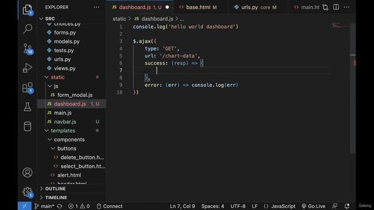Open the Database cylinder icon
374x210 pixels.
coord(27,127)
